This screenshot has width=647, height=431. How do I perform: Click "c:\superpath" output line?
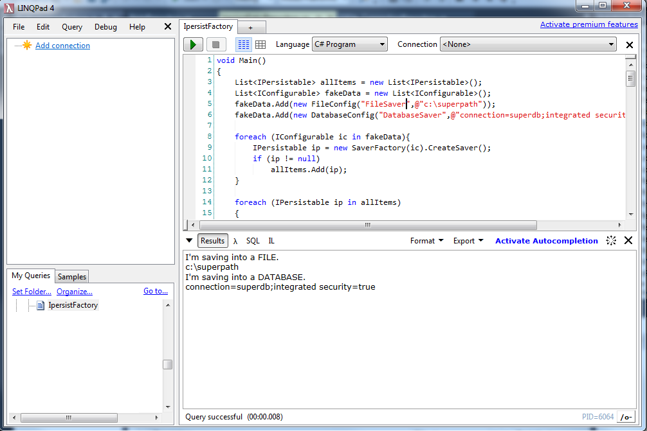point(212,267)
